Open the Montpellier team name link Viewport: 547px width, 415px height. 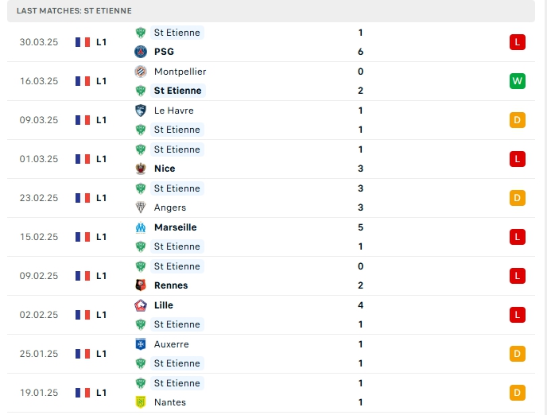tap(180, 72)
